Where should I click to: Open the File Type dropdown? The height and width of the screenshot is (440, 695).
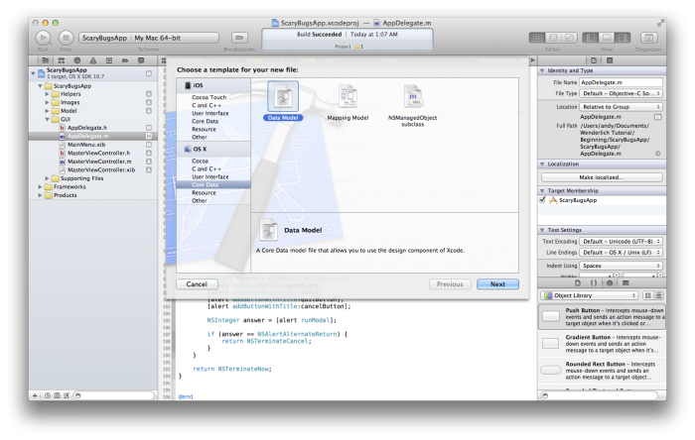click(x=621, y=94)
